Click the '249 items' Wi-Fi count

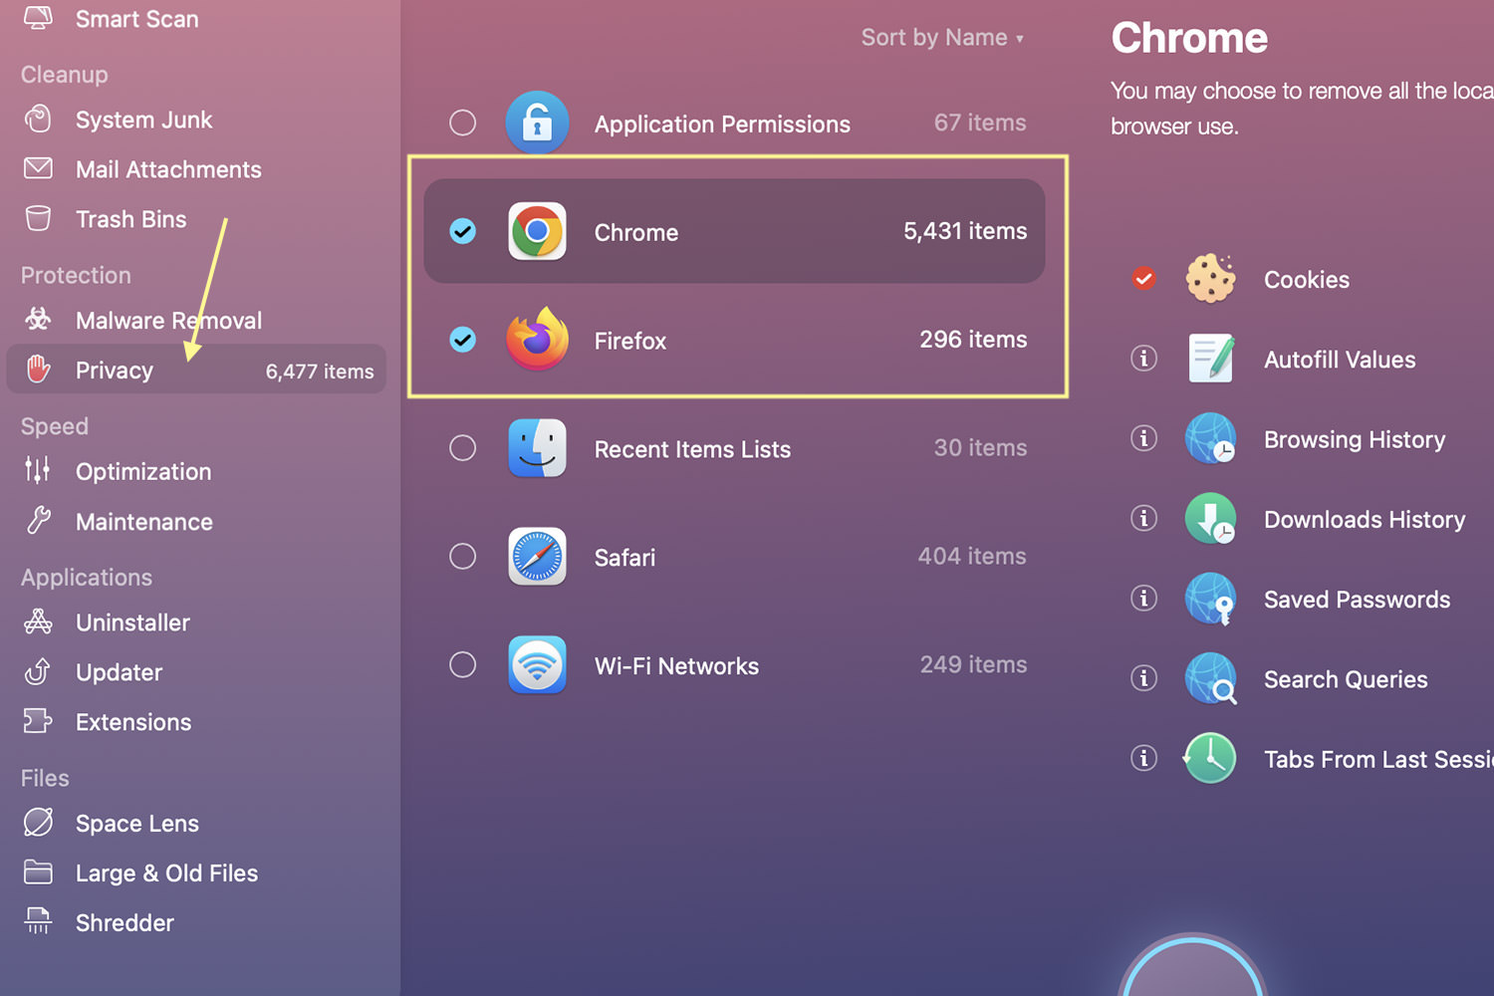973,664
